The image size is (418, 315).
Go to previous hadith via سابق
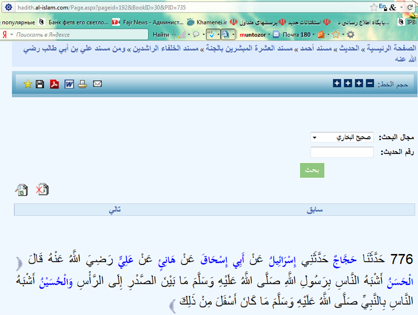[x=315, y=210]
